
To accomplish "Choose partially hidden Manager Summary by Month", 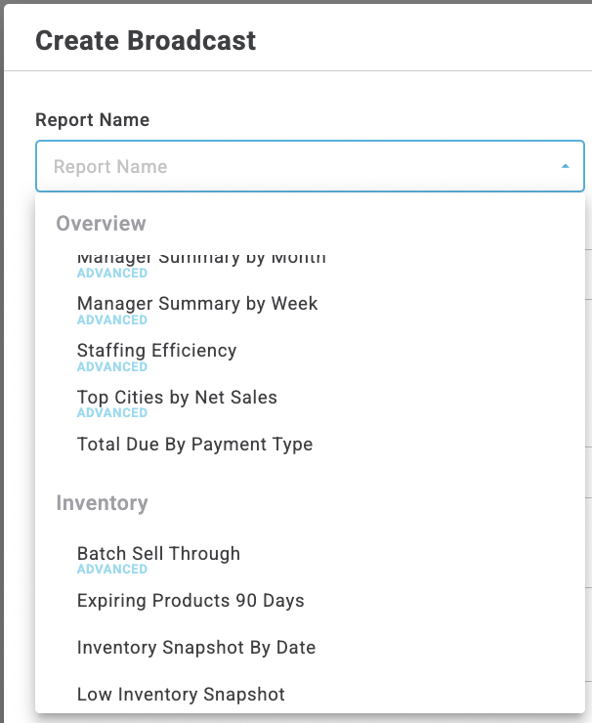I will (x=201, y=259).
